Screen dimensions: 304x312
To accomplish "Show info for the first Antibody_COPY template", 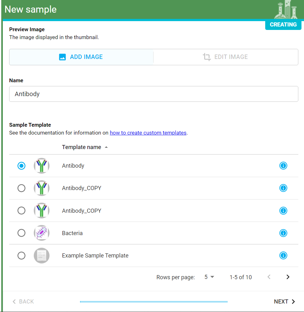I will click(x=283, y=188).
